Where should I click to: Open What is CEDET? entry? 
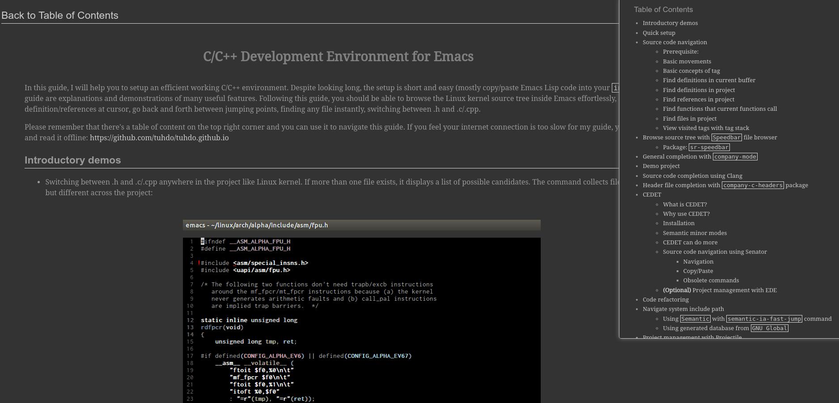point(685,205)
